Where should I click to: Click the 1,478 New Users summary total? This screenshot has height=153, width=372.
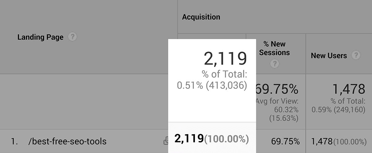(349, 90)
